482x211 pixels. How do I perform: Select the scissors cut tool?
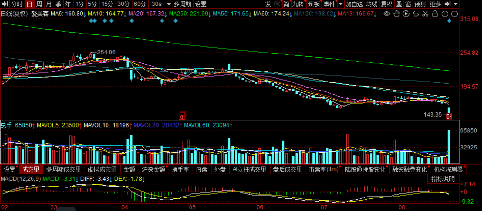pyautogui.click(x=425, y=14)
